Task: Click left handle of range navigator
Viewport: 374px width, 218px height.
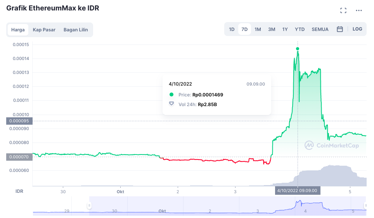Action: (x=89, y=205)
